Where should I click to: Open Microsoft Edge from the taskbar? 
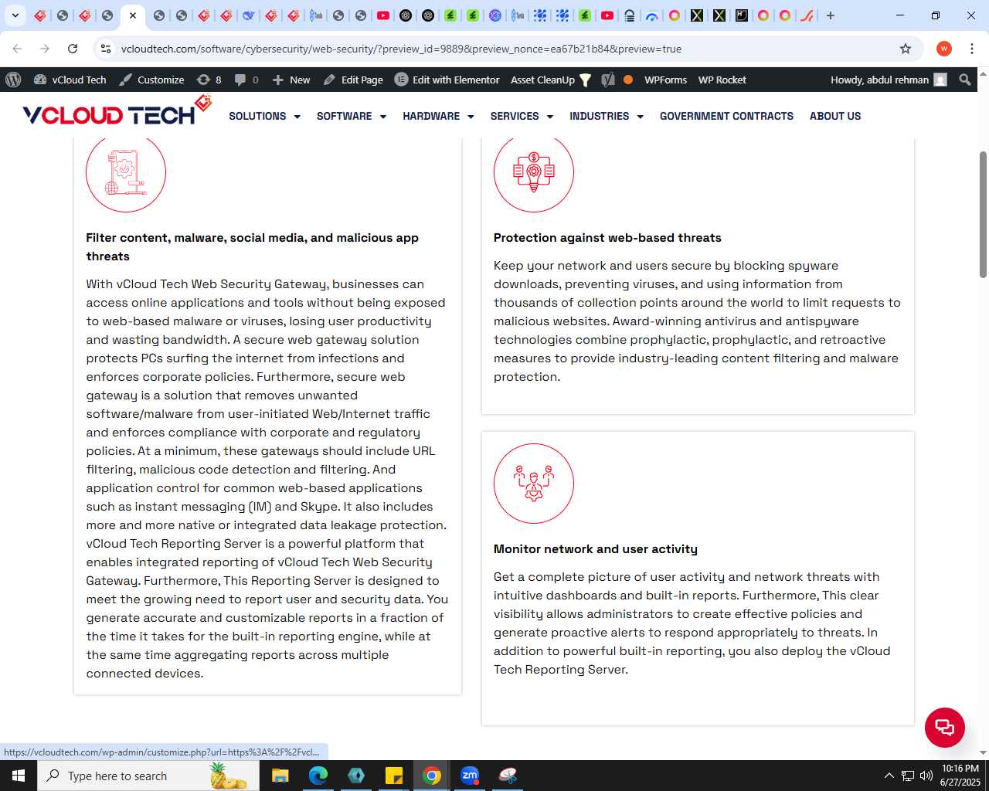click(318, 776)
